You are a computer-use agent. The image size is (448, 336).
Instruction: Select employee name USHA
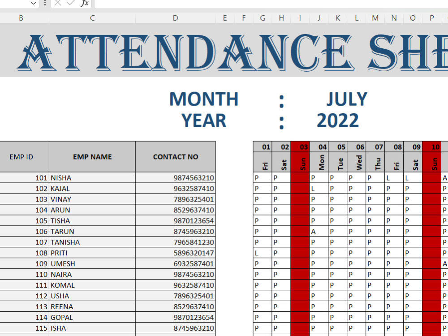92,296
